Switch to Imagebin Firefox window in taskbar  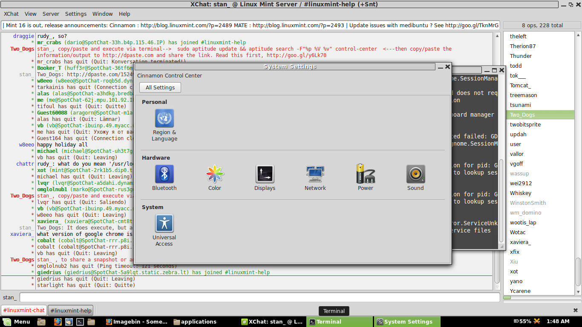137,321
